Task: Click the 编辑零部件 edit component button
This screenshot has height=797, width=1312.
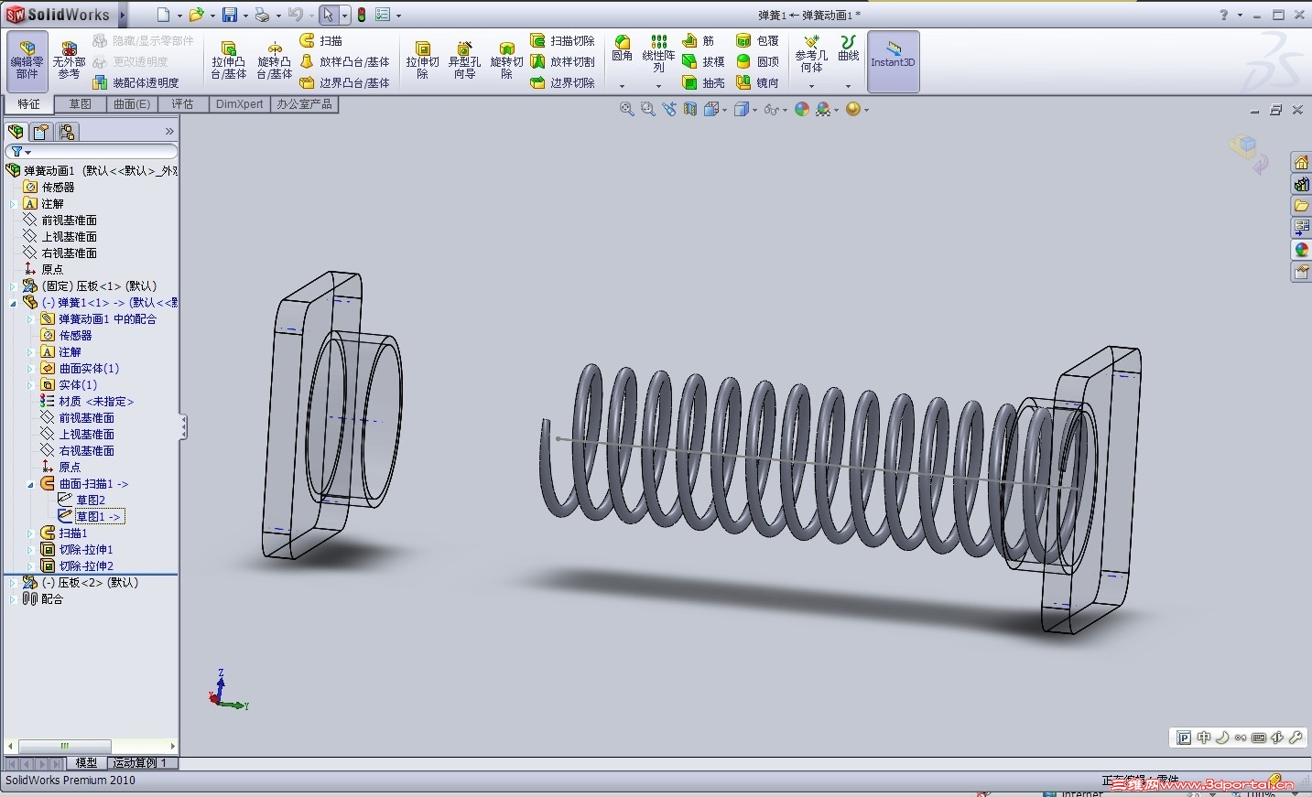Action: pos(27,60)
